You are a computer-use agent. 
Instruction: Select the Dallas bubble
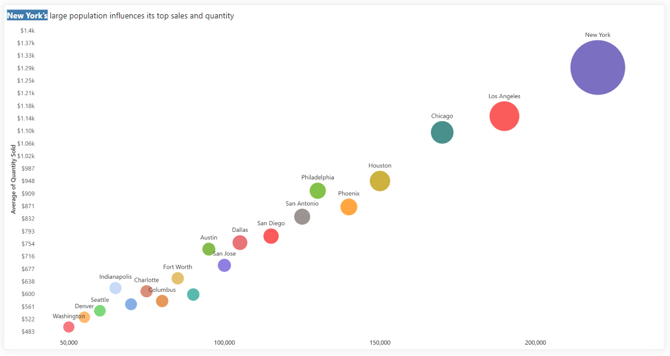[x=240, y=243]
